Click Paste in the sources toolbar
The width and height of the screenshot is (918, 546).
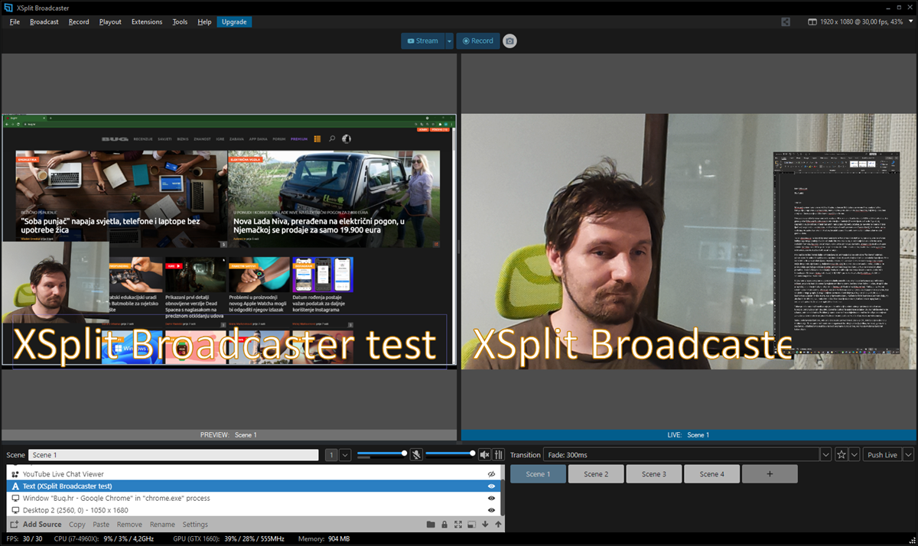click(x=101, y=525)
